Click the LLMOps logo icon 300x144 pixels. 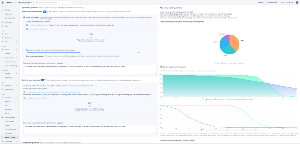[2, 2]
